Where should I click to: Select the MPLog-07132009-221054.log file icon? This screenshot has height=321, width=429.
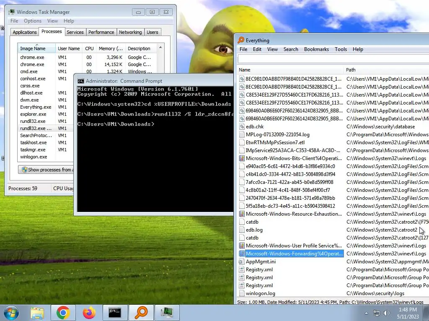(242, 135)
